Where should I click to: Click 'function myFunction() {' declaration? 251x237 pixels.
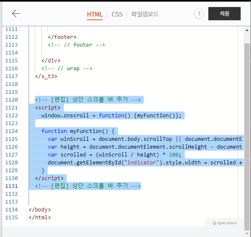[x=78, y=131]
